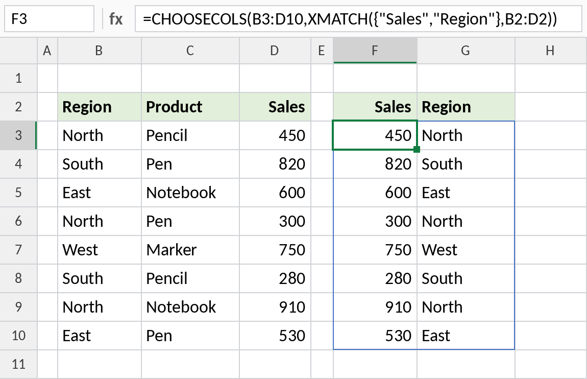
Task: Select cell F8 with value 280
Action: coord(375,278)
